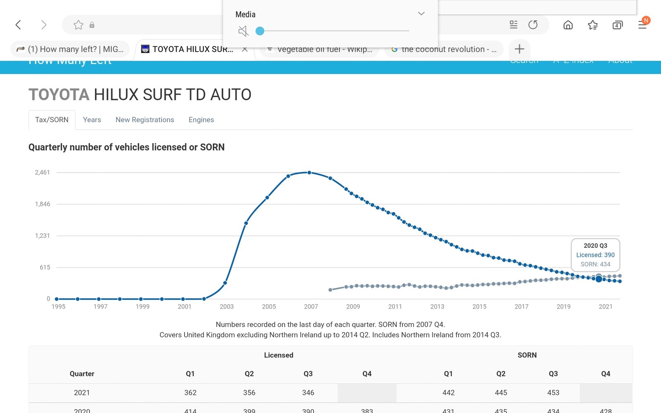Select the Tax/SORN tab
The image size is (661, 413).
tap(52, 120)
